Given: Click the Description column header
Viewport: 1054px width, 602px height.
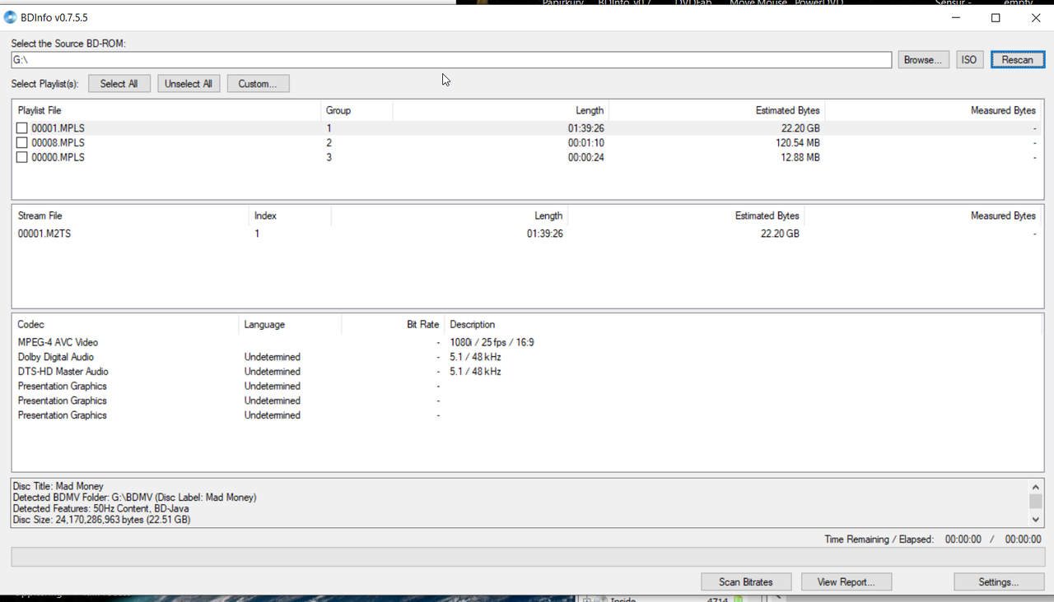Looking at the screenshot, I should 744,325.
